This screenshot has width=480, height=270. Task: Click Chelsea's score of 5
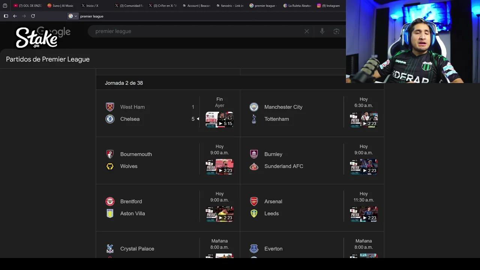[193, 119]
